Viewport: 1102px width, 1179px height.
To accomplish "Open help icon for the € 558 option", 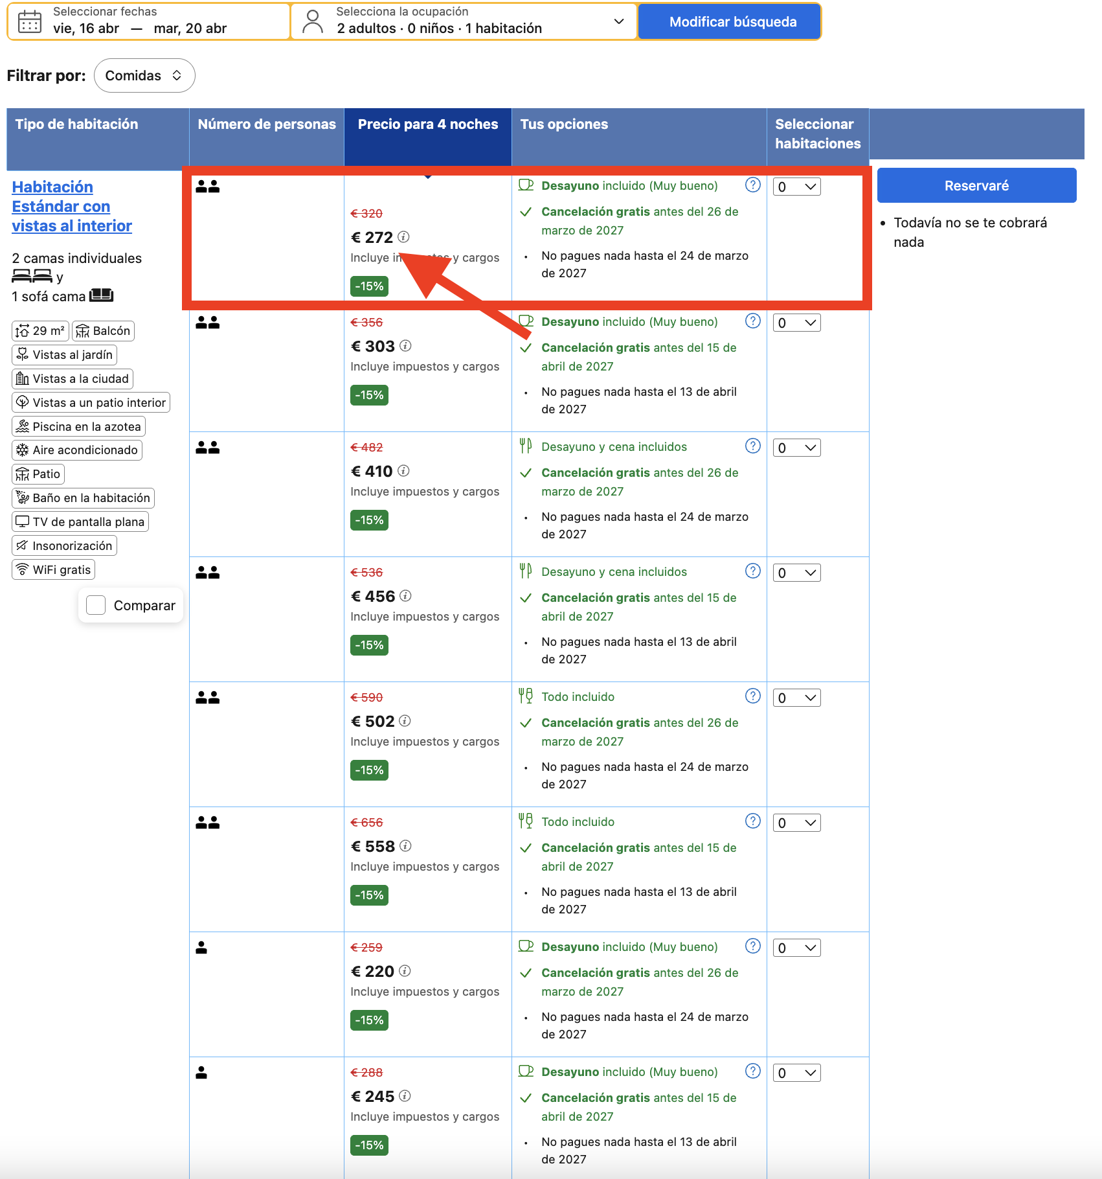I will [x=753, y=821].
